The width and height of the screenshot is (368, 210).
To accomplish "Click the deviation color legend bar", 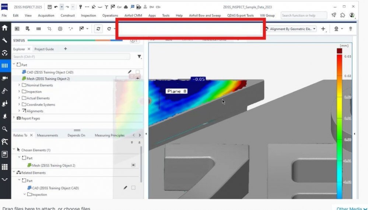I will 339,127.
